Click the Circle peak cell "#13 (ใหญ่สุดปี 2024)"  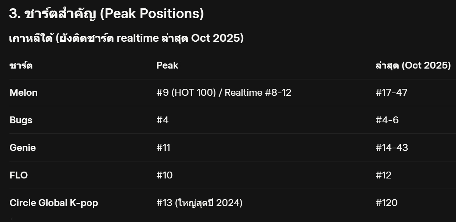tap(199, 203)
